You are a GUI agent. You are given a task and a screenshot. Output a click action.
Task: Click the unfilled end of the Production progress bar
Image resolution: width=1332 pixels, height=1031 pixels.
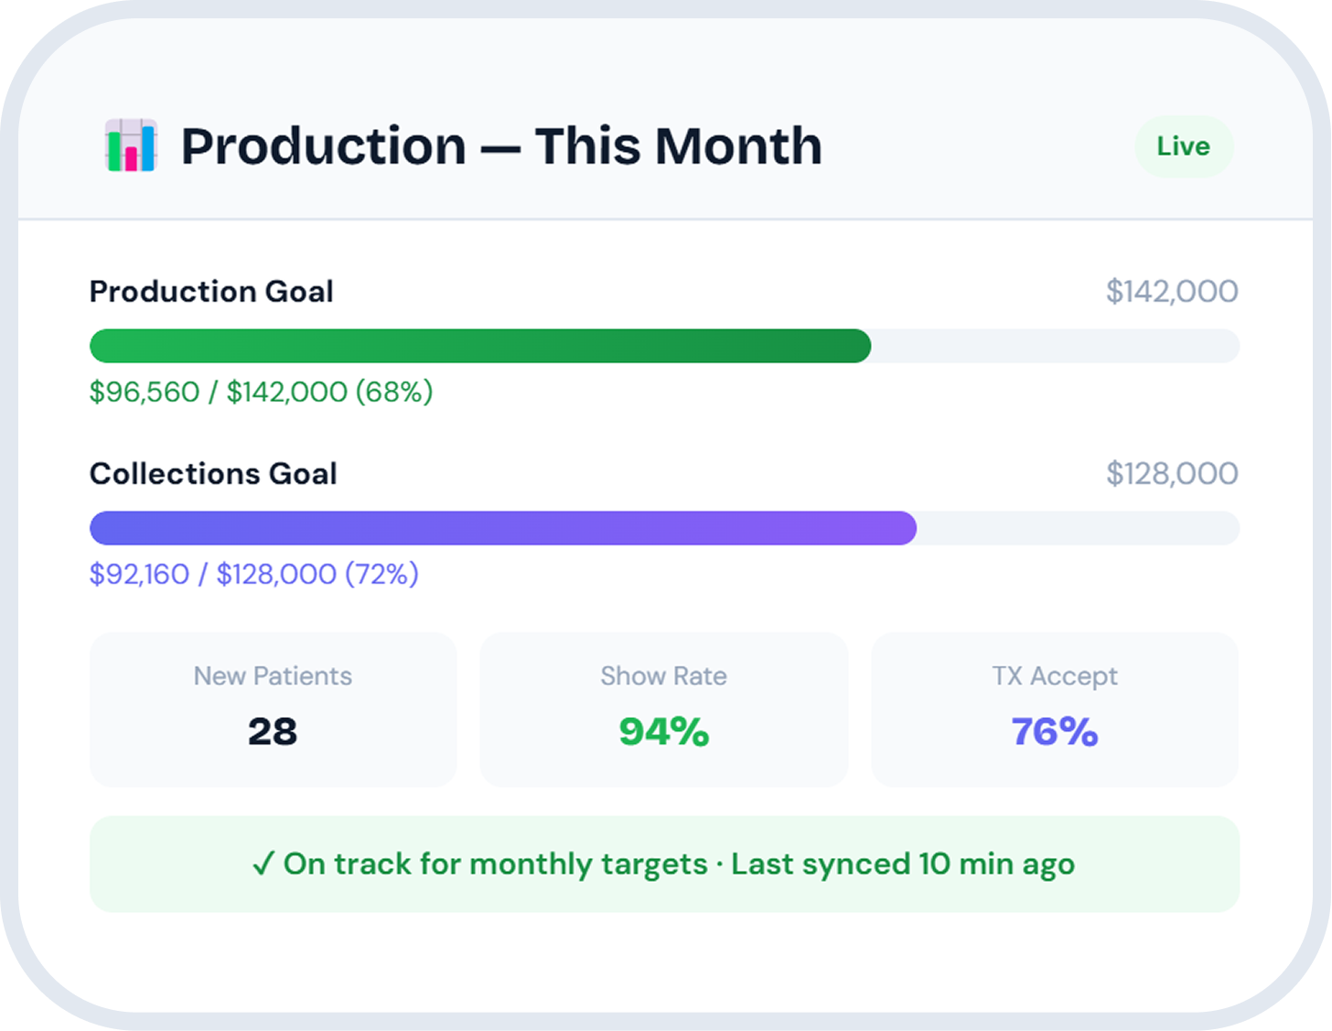1054,347
